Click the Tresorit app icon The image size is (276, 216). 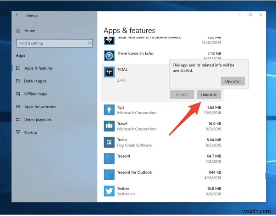tap(109, 158)
